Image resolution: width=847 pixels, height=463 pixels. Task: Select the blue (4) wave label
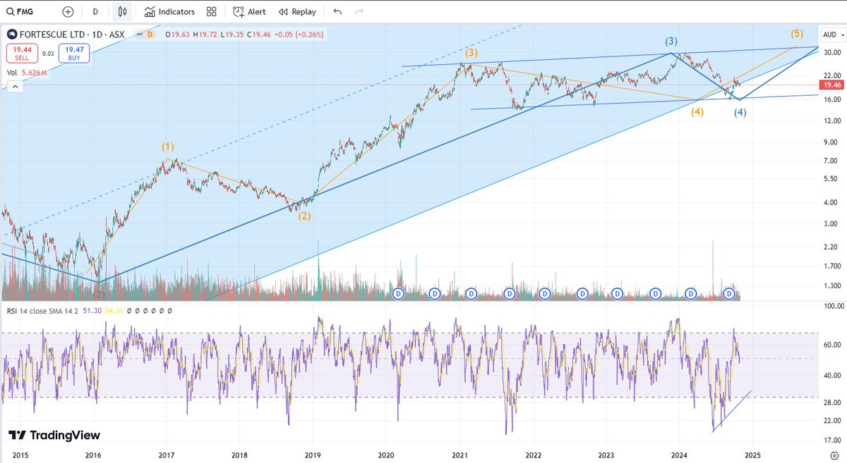pos(740,113)
